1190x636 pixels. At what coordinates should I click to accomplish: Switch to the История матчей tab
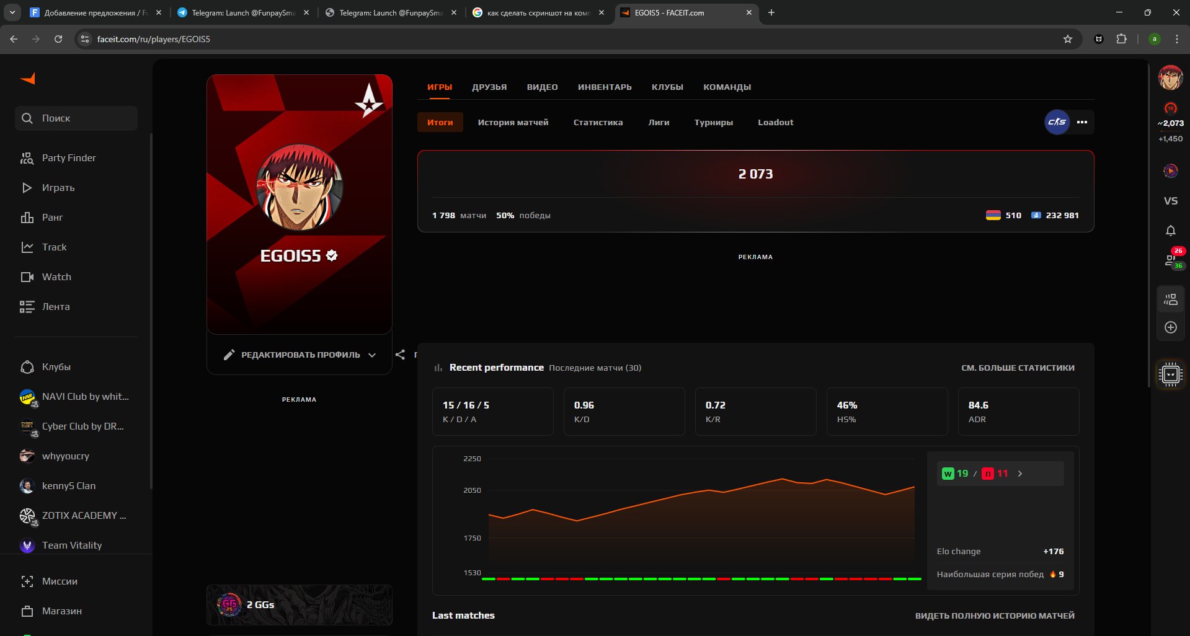[x=513, y=122]
